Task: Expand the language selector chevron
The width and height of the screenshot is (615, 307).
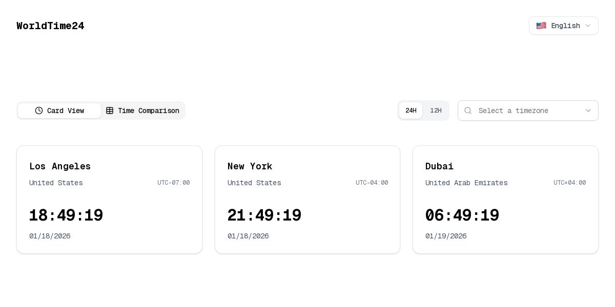Action: pyautogui.click(x=588, y=26)
